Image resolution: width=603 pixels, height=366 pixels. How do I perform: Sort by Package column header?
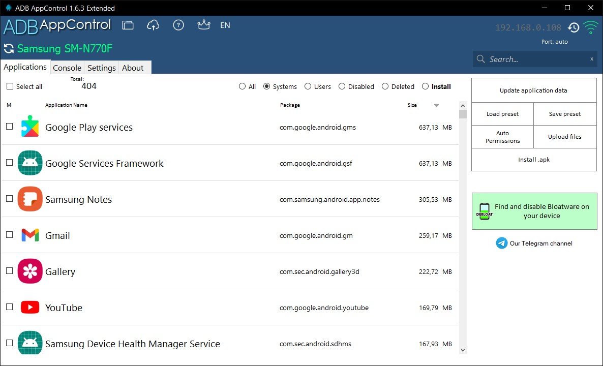coord(290,105)
